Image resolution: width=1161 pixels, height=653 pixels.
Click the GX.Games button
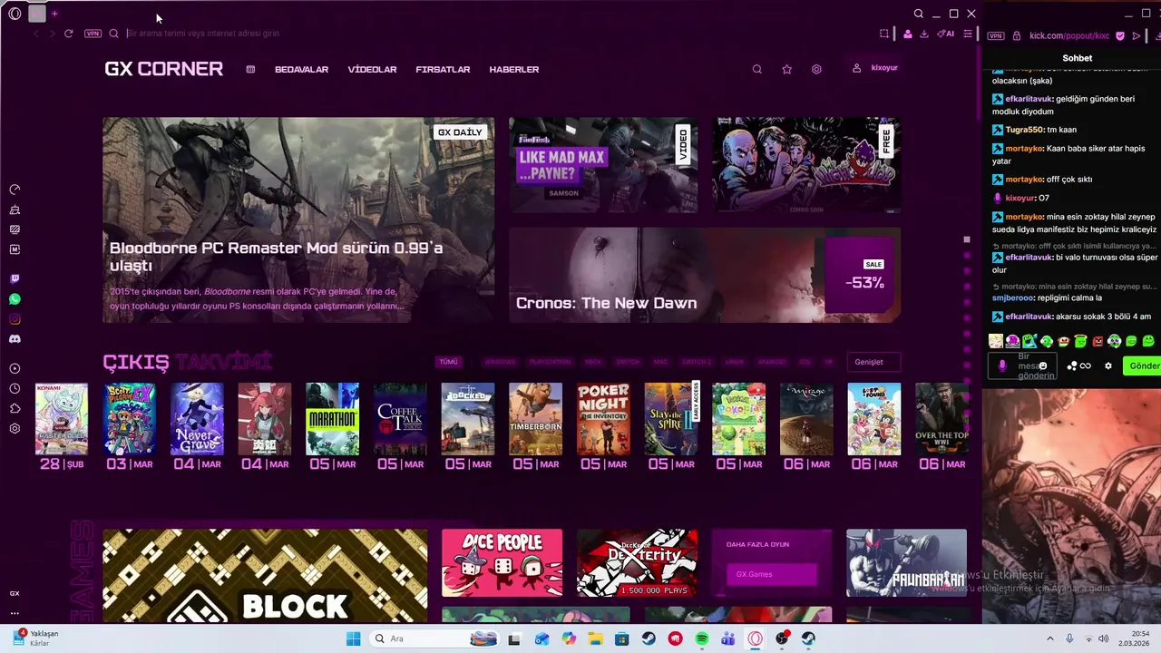click(772, 574)
